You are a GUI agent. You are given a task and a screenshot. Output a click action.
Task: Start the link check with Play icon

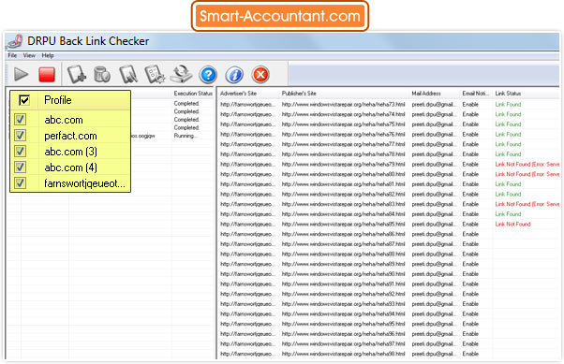[x=21, y=74]
